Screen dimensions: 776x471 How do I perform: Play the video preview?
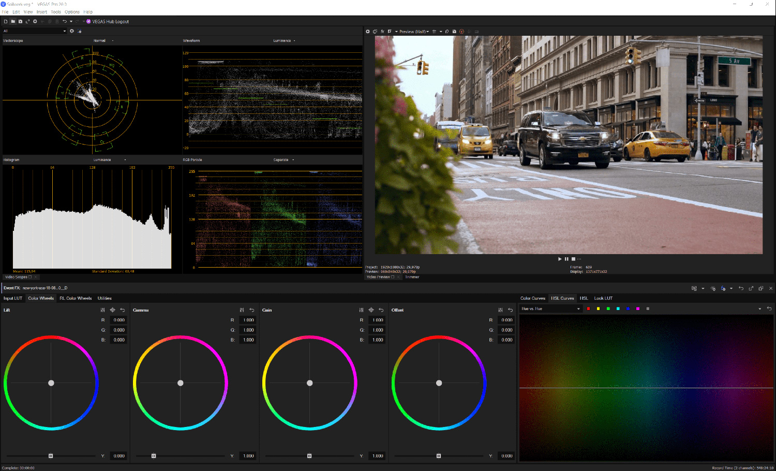pos(560,259)
